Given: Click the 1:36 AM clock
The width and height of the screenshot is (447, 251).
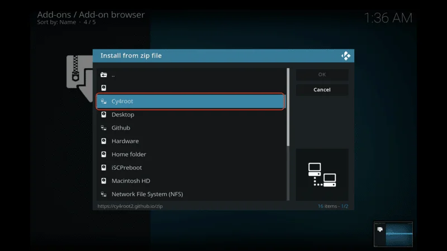Looking at the screenshot, I should pyautogui.click(x=388, y=18).
